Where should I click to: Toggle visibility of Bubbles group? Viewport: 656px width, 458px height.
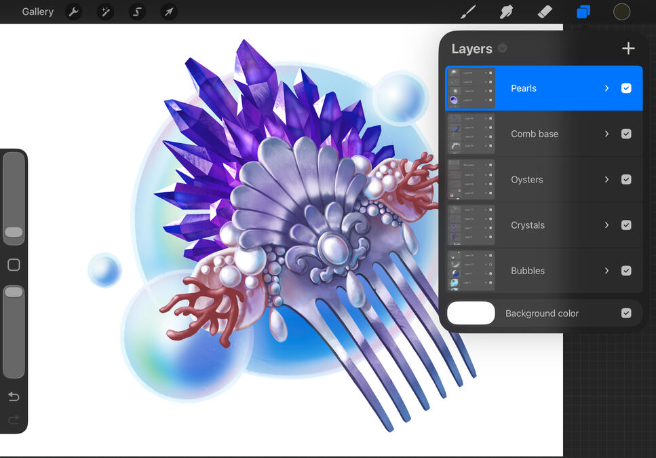point(626,271)
